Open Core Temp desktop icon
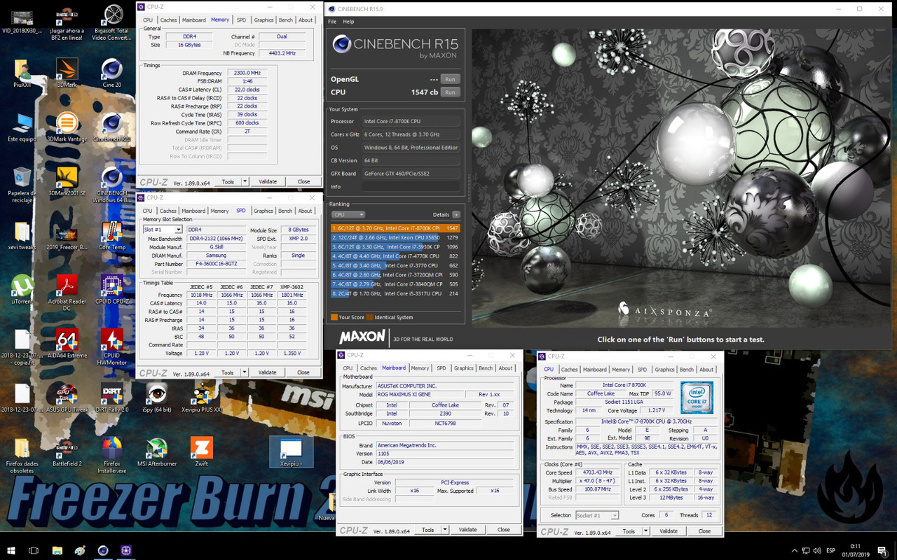 (x=112, y=236)
